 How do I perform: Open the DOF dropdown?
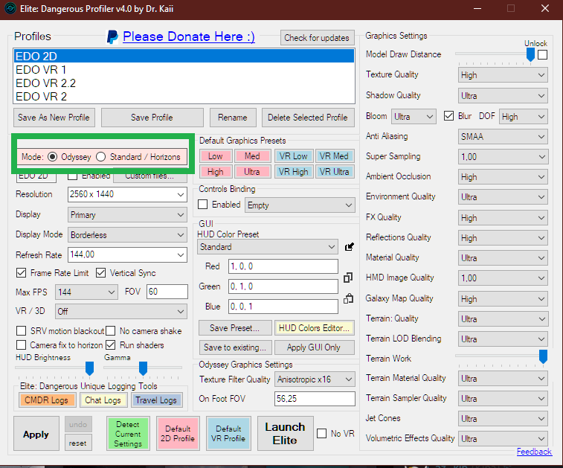524,117
